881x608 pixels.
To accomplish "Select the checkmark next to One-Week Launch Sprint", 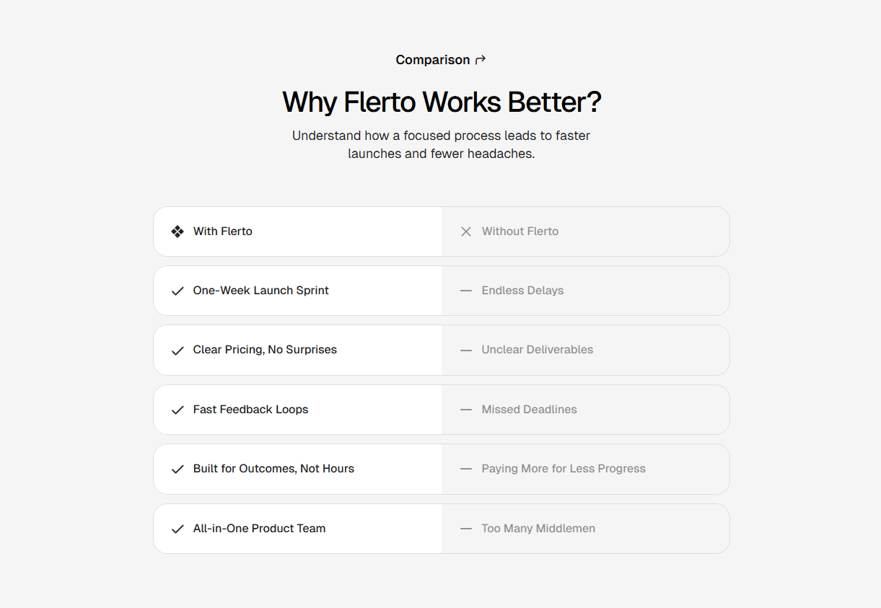I will point(177,291).
